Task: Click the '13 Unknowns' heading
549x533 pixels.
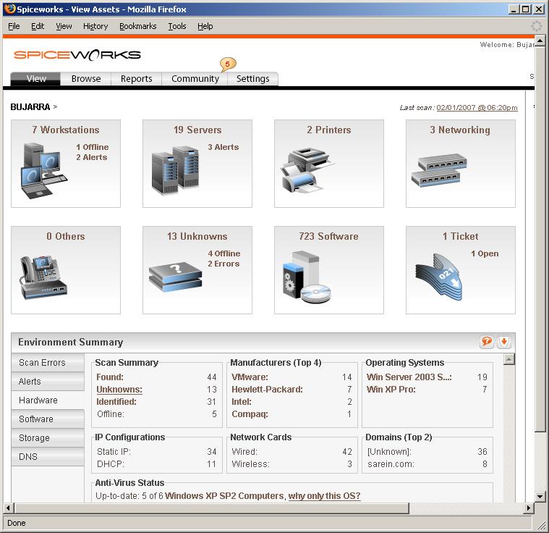Action: coord(197,236)
